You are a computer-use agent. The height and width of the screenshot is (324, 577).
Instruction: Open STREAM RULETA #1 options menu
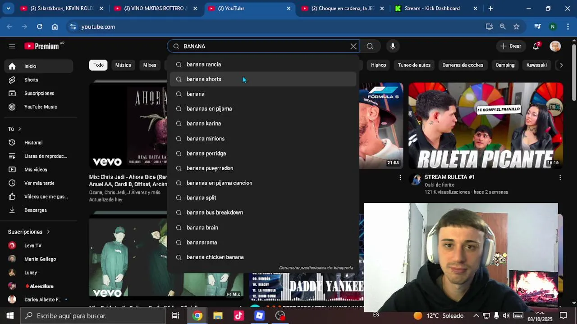tap(560, 178)
